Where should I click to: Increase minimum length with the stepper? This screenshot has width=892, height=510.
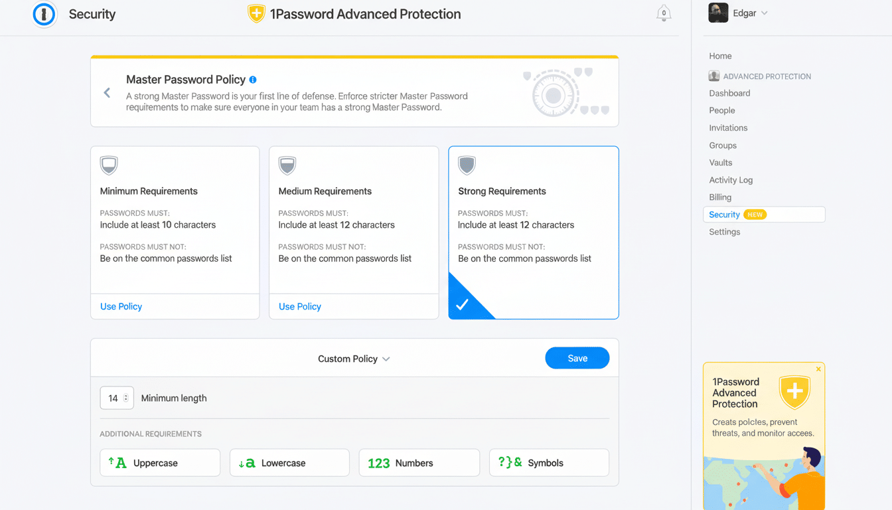[x=126, y=394]
